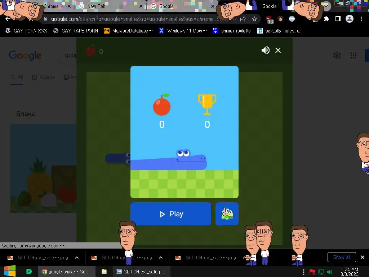This screenshot has height=277, width=369.
Task: Mute the Snake game sound
Action: [266, 50]
